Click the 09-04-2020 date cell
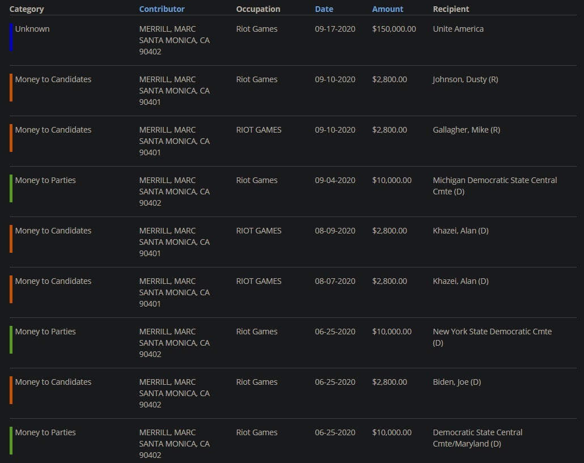Image resolution: width=584 pixels, height=463 pixels. (335, 180)
